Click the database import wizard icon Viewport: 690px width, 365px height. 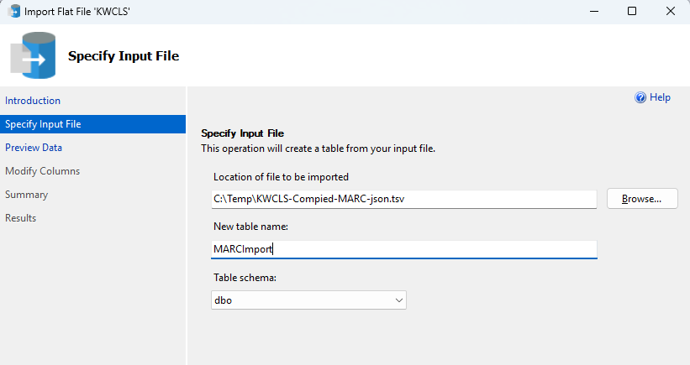pyautogui.click(x=33, y=55)
